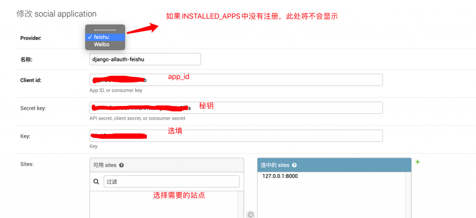Select 127.0.0.1:8000 in chosen sites
Viewport: 476px width, 218px height.
[x=280, y=176]
